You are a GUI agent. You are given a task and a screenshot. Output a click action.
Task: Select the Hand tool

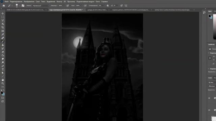3,80
